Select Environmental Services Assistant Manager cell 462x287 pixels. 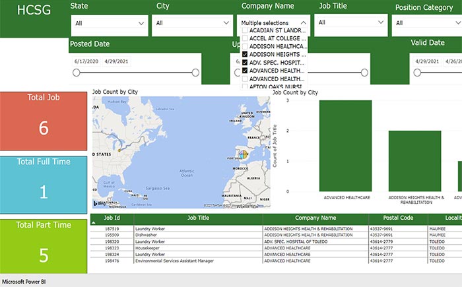198,261
